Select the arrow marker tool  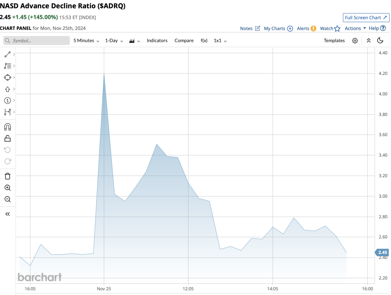click(x=7, y=89)
